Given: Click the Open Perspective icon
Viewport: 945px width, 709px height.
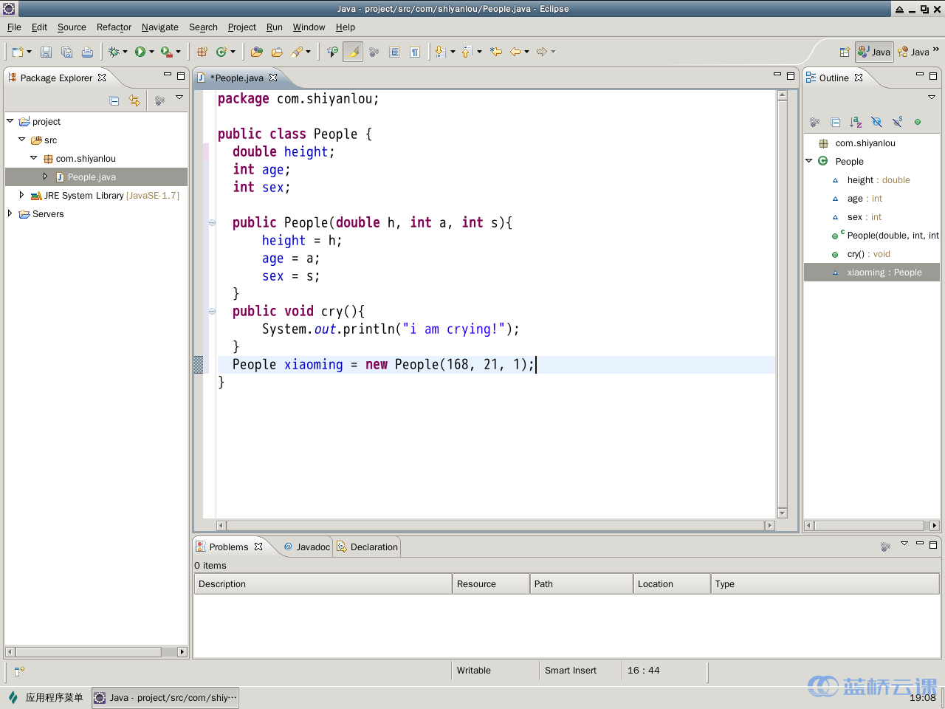Looking at the screenshot, I should pos(845,52).
